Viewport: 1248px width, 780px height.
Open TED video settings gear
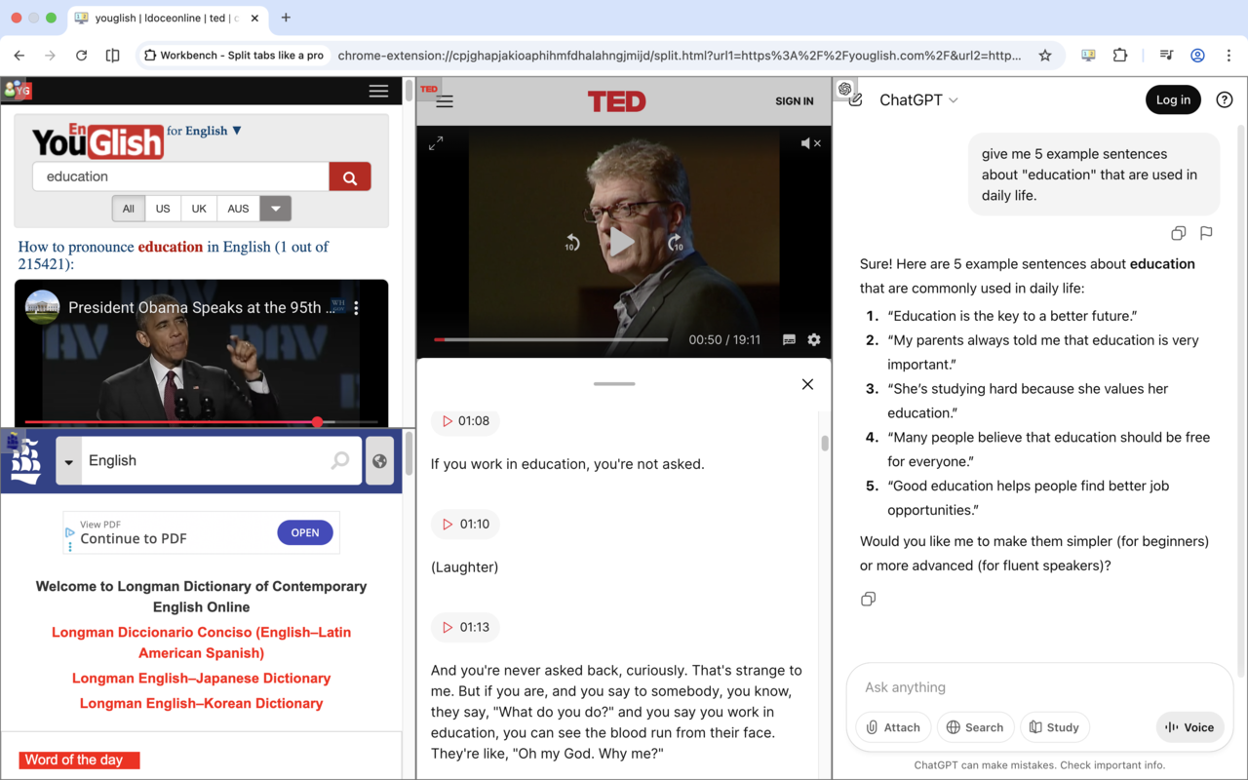coord(814,340)
